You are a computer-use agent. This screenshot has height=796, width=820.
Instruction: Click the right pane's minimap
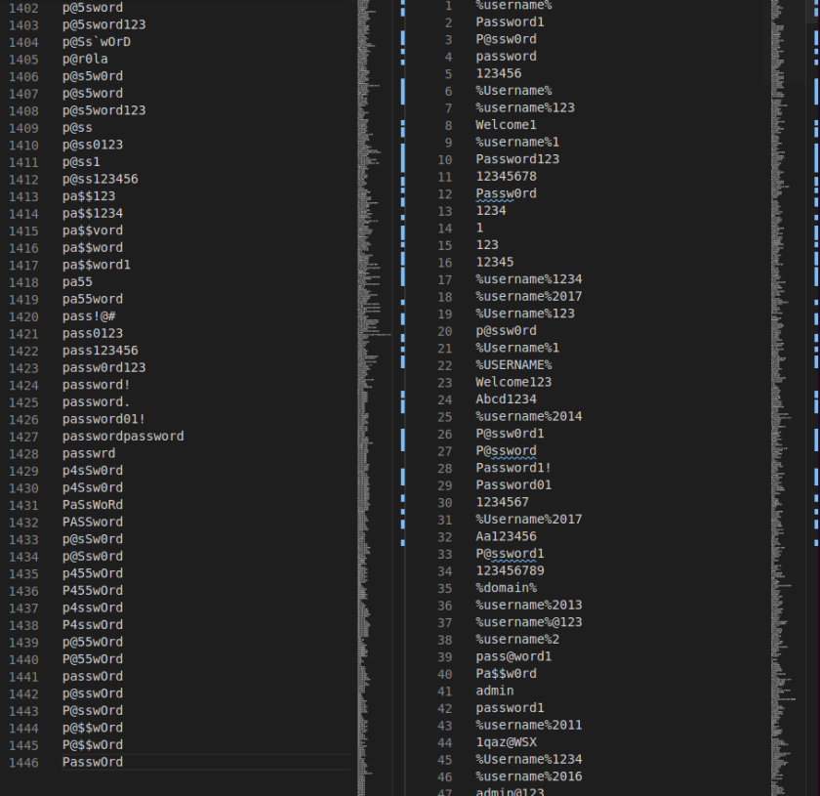[x=788, y=398]
